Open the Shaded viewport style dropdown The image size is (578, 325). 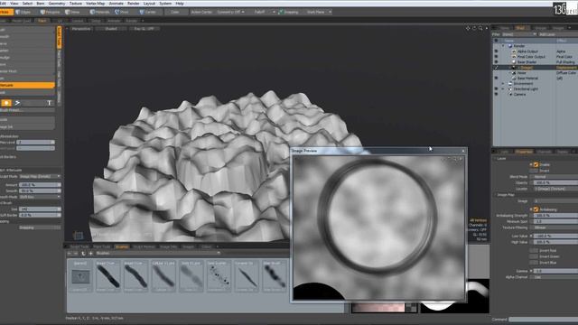(x=111, y=28)
